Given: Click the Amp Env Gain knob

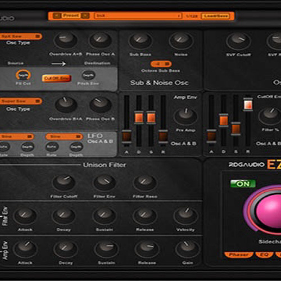Looking at the screenshot, I should coord(187,249).
